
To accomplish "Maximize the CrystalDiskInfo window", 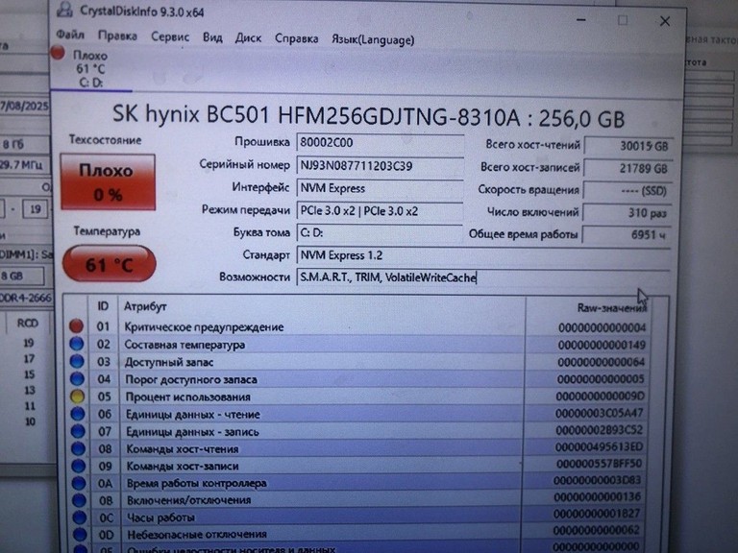I will click(623, 20).
